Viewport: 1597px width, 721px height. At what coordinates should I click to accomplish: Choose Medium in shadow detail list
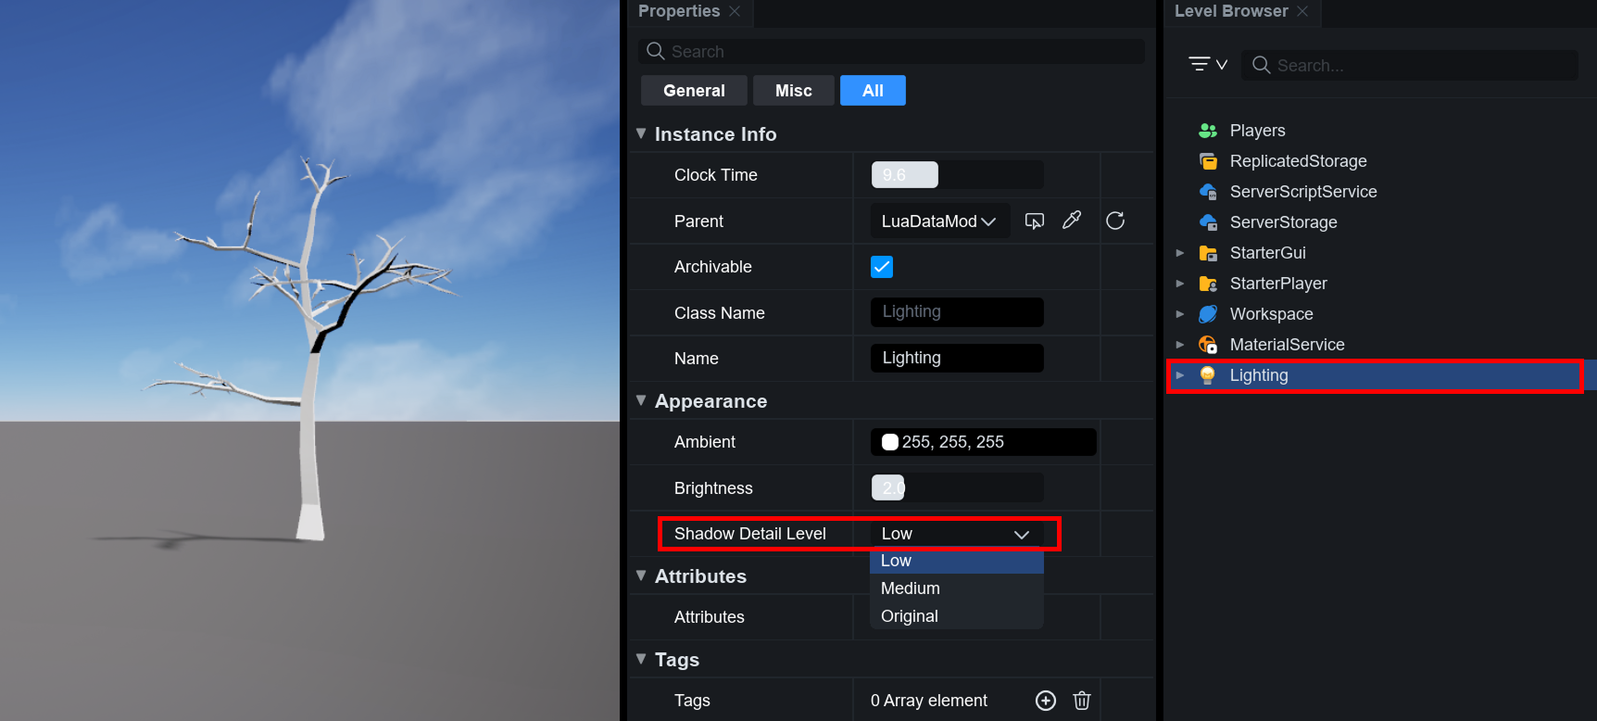(x=911, y=588)
